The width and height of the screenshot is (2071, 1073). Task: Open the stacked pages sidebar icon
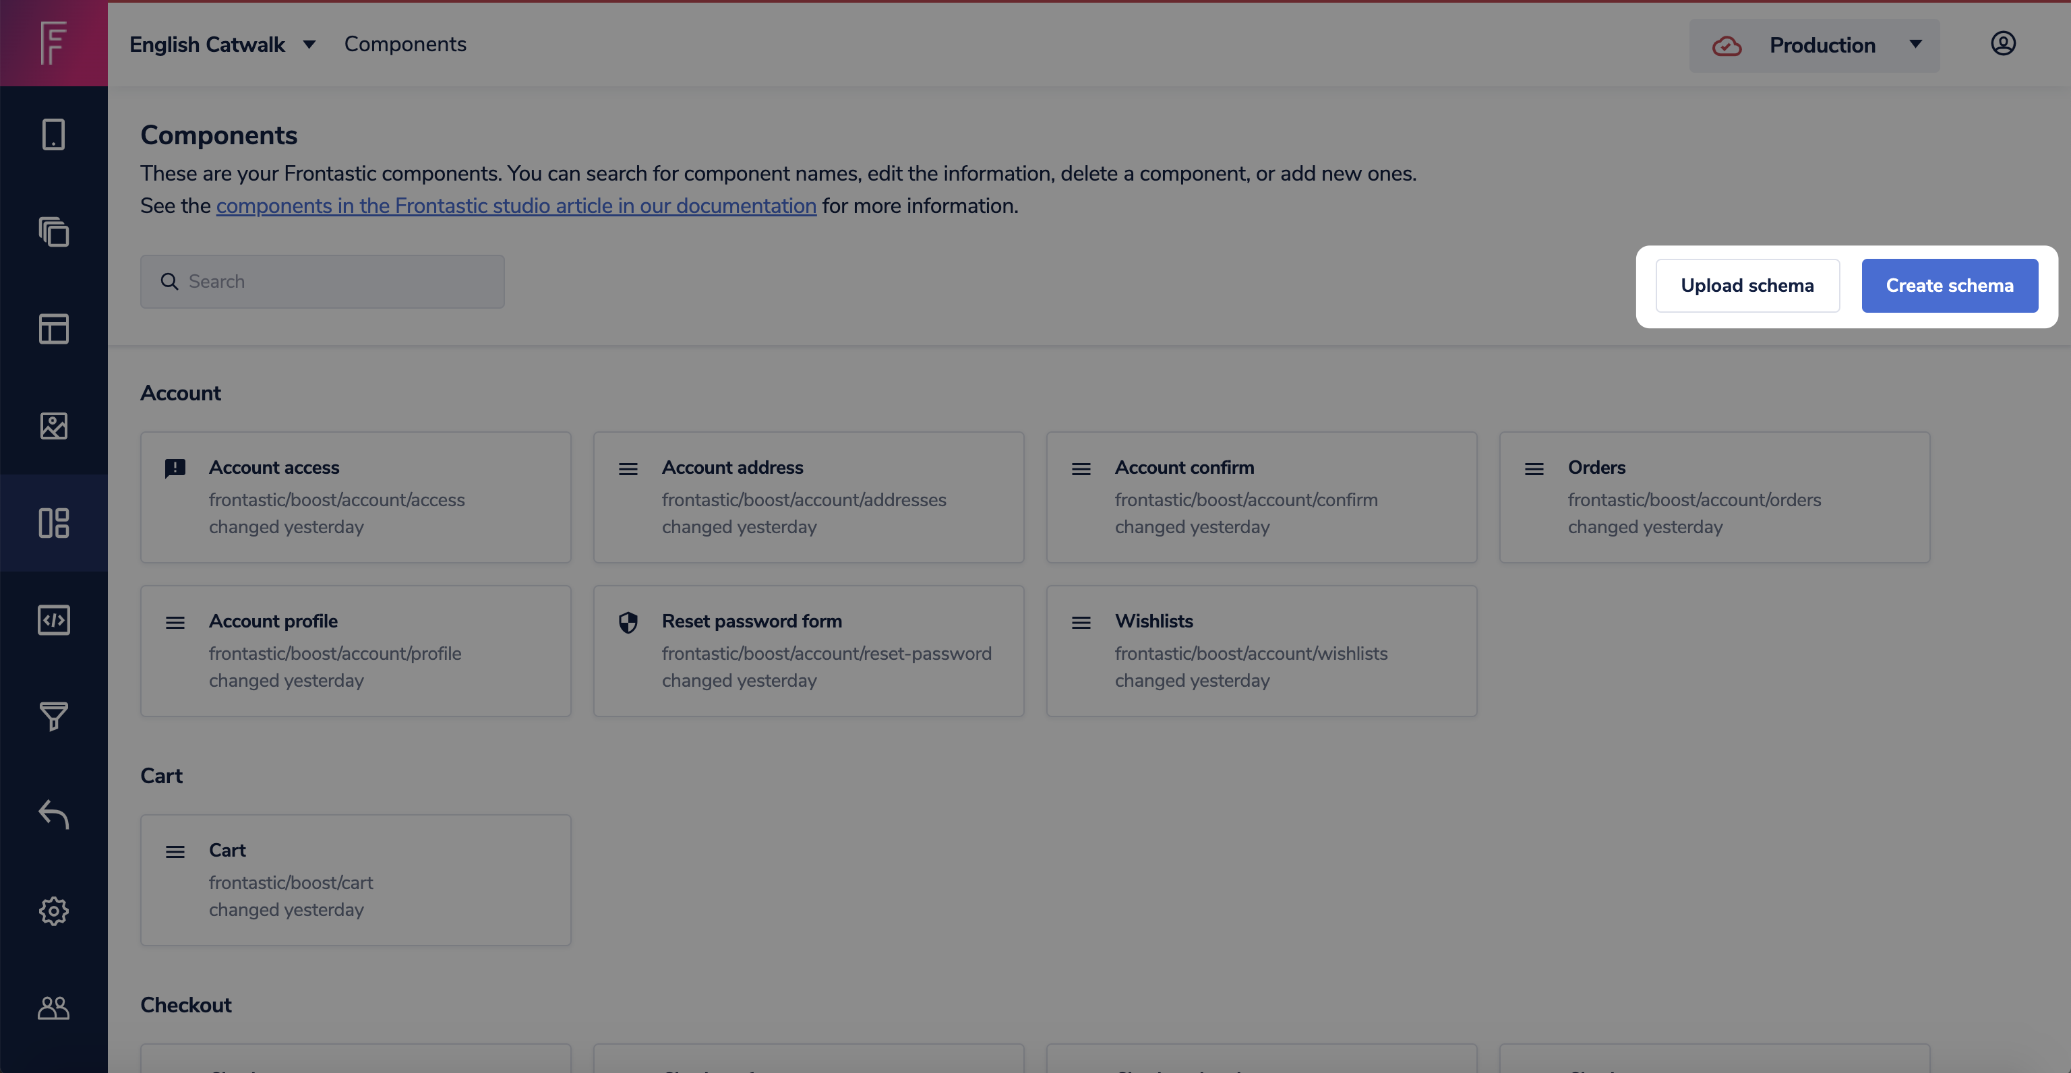pyautogui.click(x=53, y=231)
